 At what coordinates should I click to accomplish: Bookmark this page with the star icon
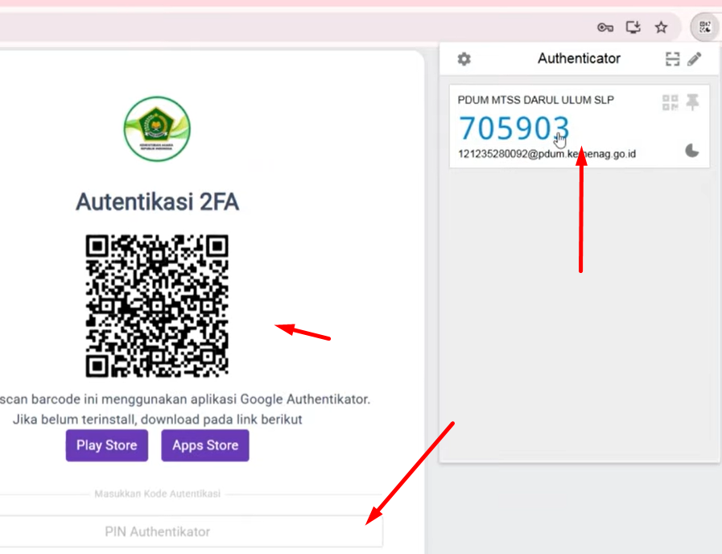tap(661, 27)
